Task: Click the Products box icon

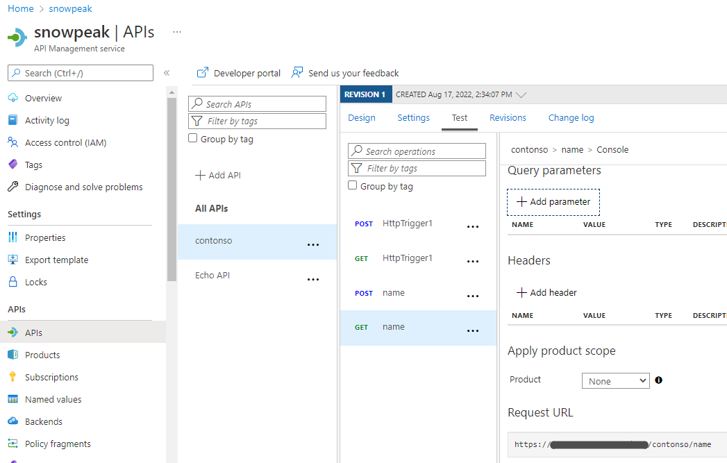Action: tap(13, 355)
